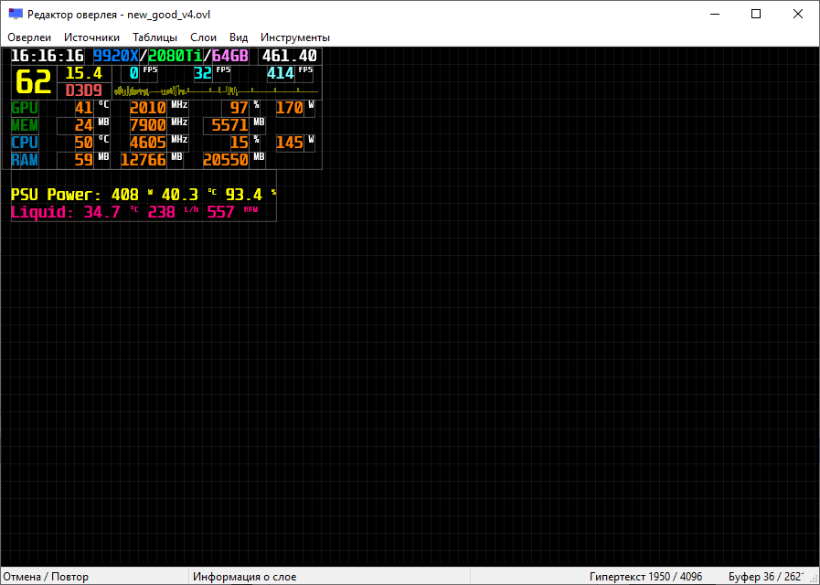Select the 64GB memory label
Image resolution: width=820 pixels, height=585 pixels.
(229, 56)
